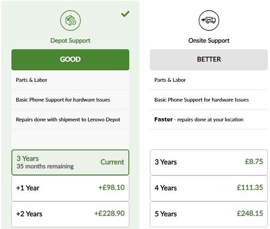Click Repairs done with shipment to Lenovo Depot
This screenshot has height=229, width=270.
(x=68, y=120)
